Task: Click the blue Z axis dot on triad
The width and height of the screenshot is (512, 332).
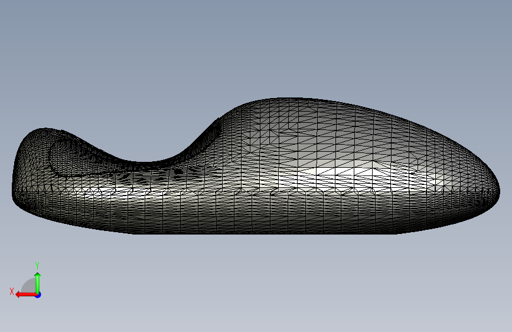Action: [38, 295]
